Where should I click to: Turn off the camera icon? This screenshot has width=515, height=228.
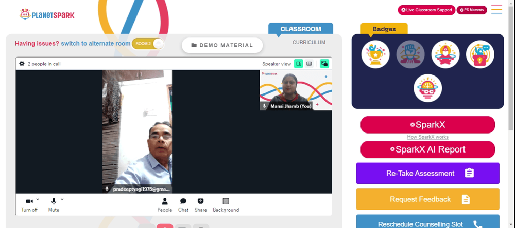pyautogui.click(x=29, y=201)
